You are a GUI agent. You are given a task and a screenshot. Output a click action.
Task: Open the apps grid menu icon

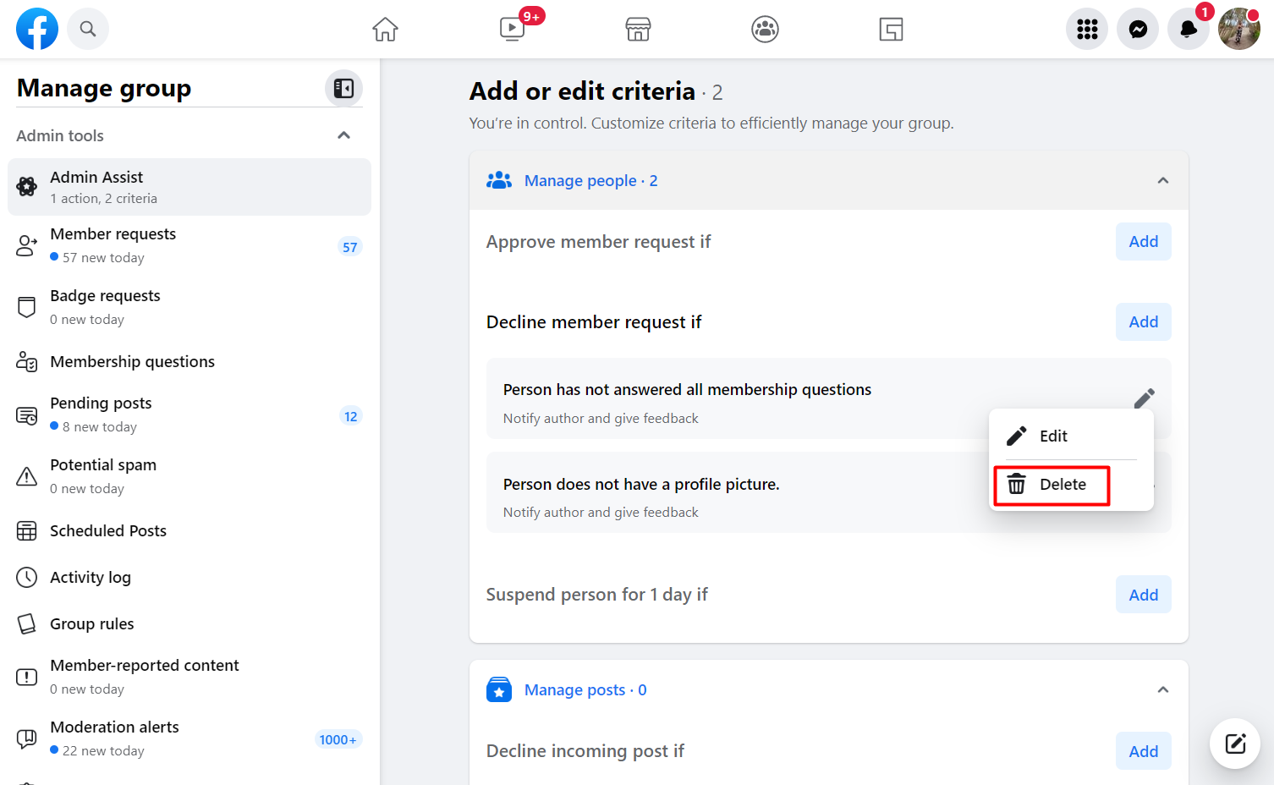pyautogui.click(x=1087, y=29)
